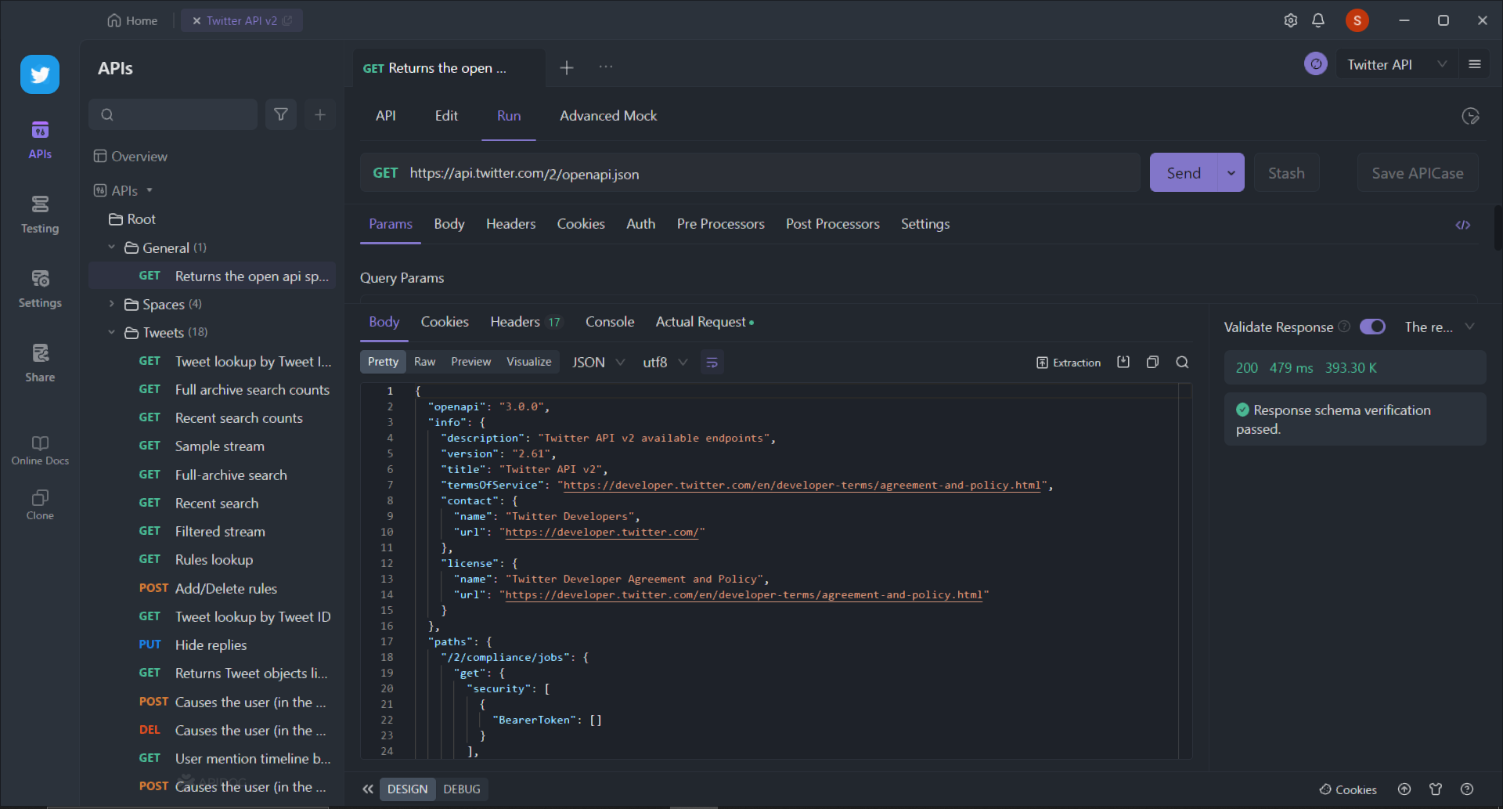Open Pre Processors tab
Screen dimensions: 1503x809
(720, 224)
